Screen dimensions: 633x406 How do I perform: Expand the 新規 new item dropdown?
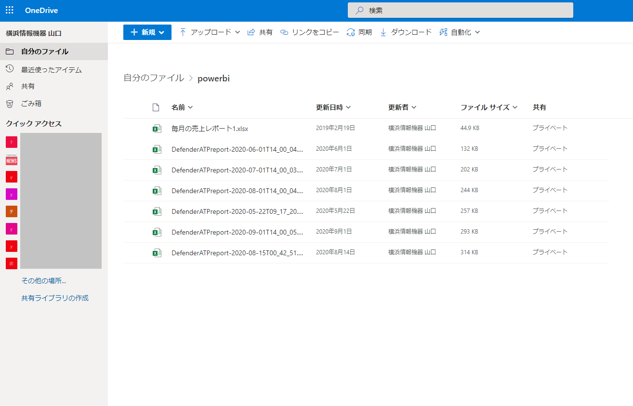coord(147,32)
